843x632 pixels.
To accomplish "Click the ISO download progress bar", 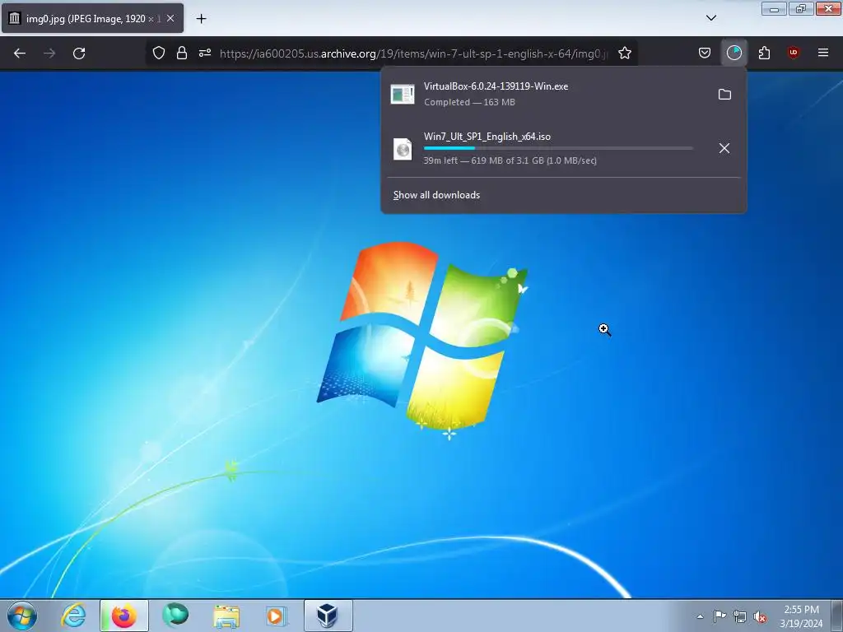I will click(558, 148).
